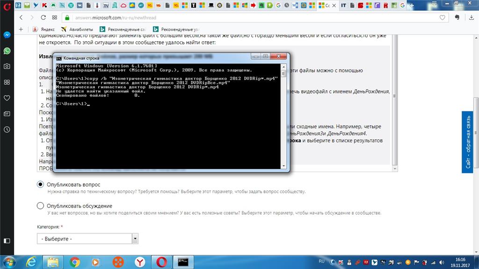Reload the page with refresh icon
Image resolution: width=479 pixels, height=269 pixels.
pos(44,17)
